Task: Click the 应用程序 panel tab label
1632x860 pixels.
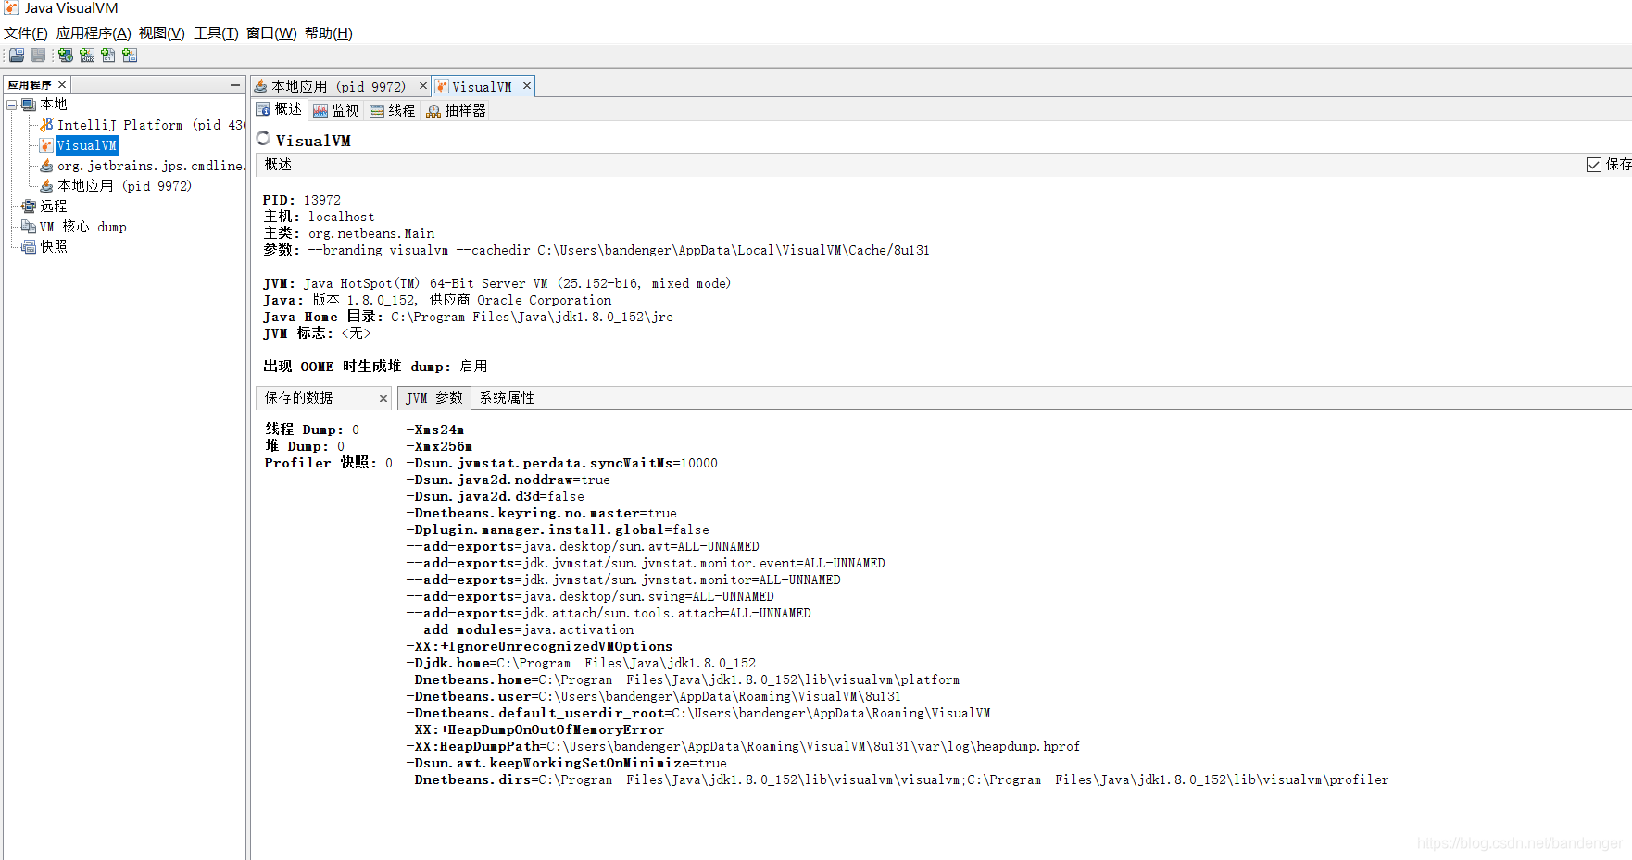Action: click(x=30, y=85)
